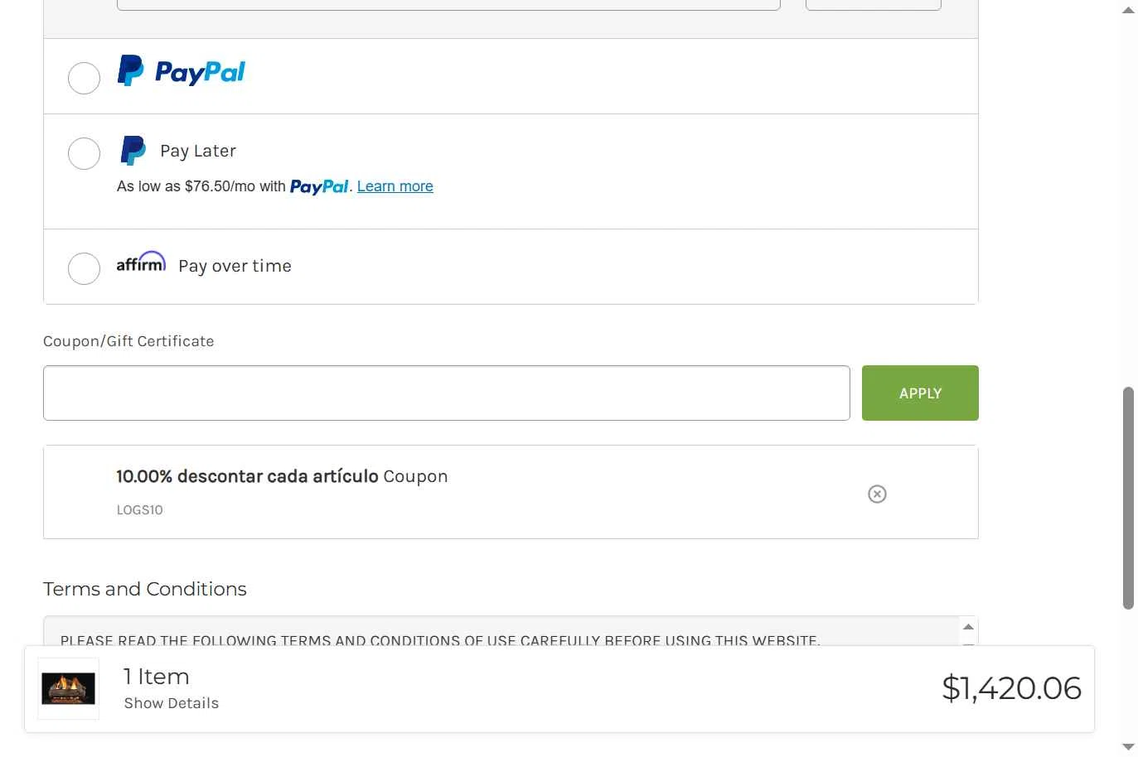Select the PayPal radio button
Viewport: 1138px width, 757px height.
(84, 78)
